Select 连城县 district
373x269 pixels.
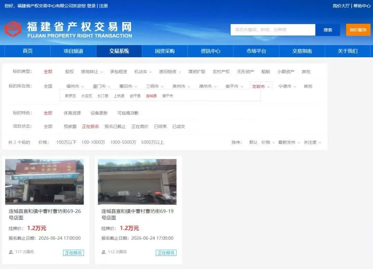pos(151,96)
